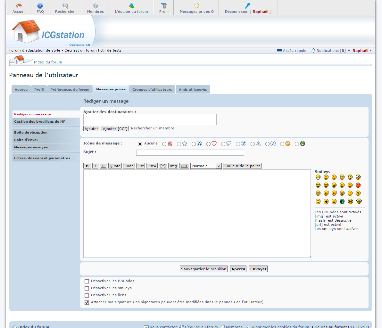Select the star message icon radio button
Viewport: 382px width, 328px height.
coord(179,144)
